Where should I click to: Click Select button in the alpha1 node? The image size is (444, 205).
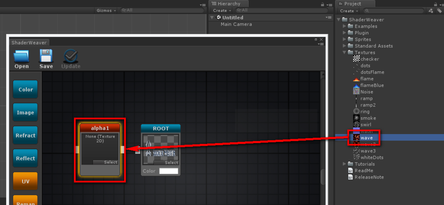pyautogui.click(x=105, y=162)
